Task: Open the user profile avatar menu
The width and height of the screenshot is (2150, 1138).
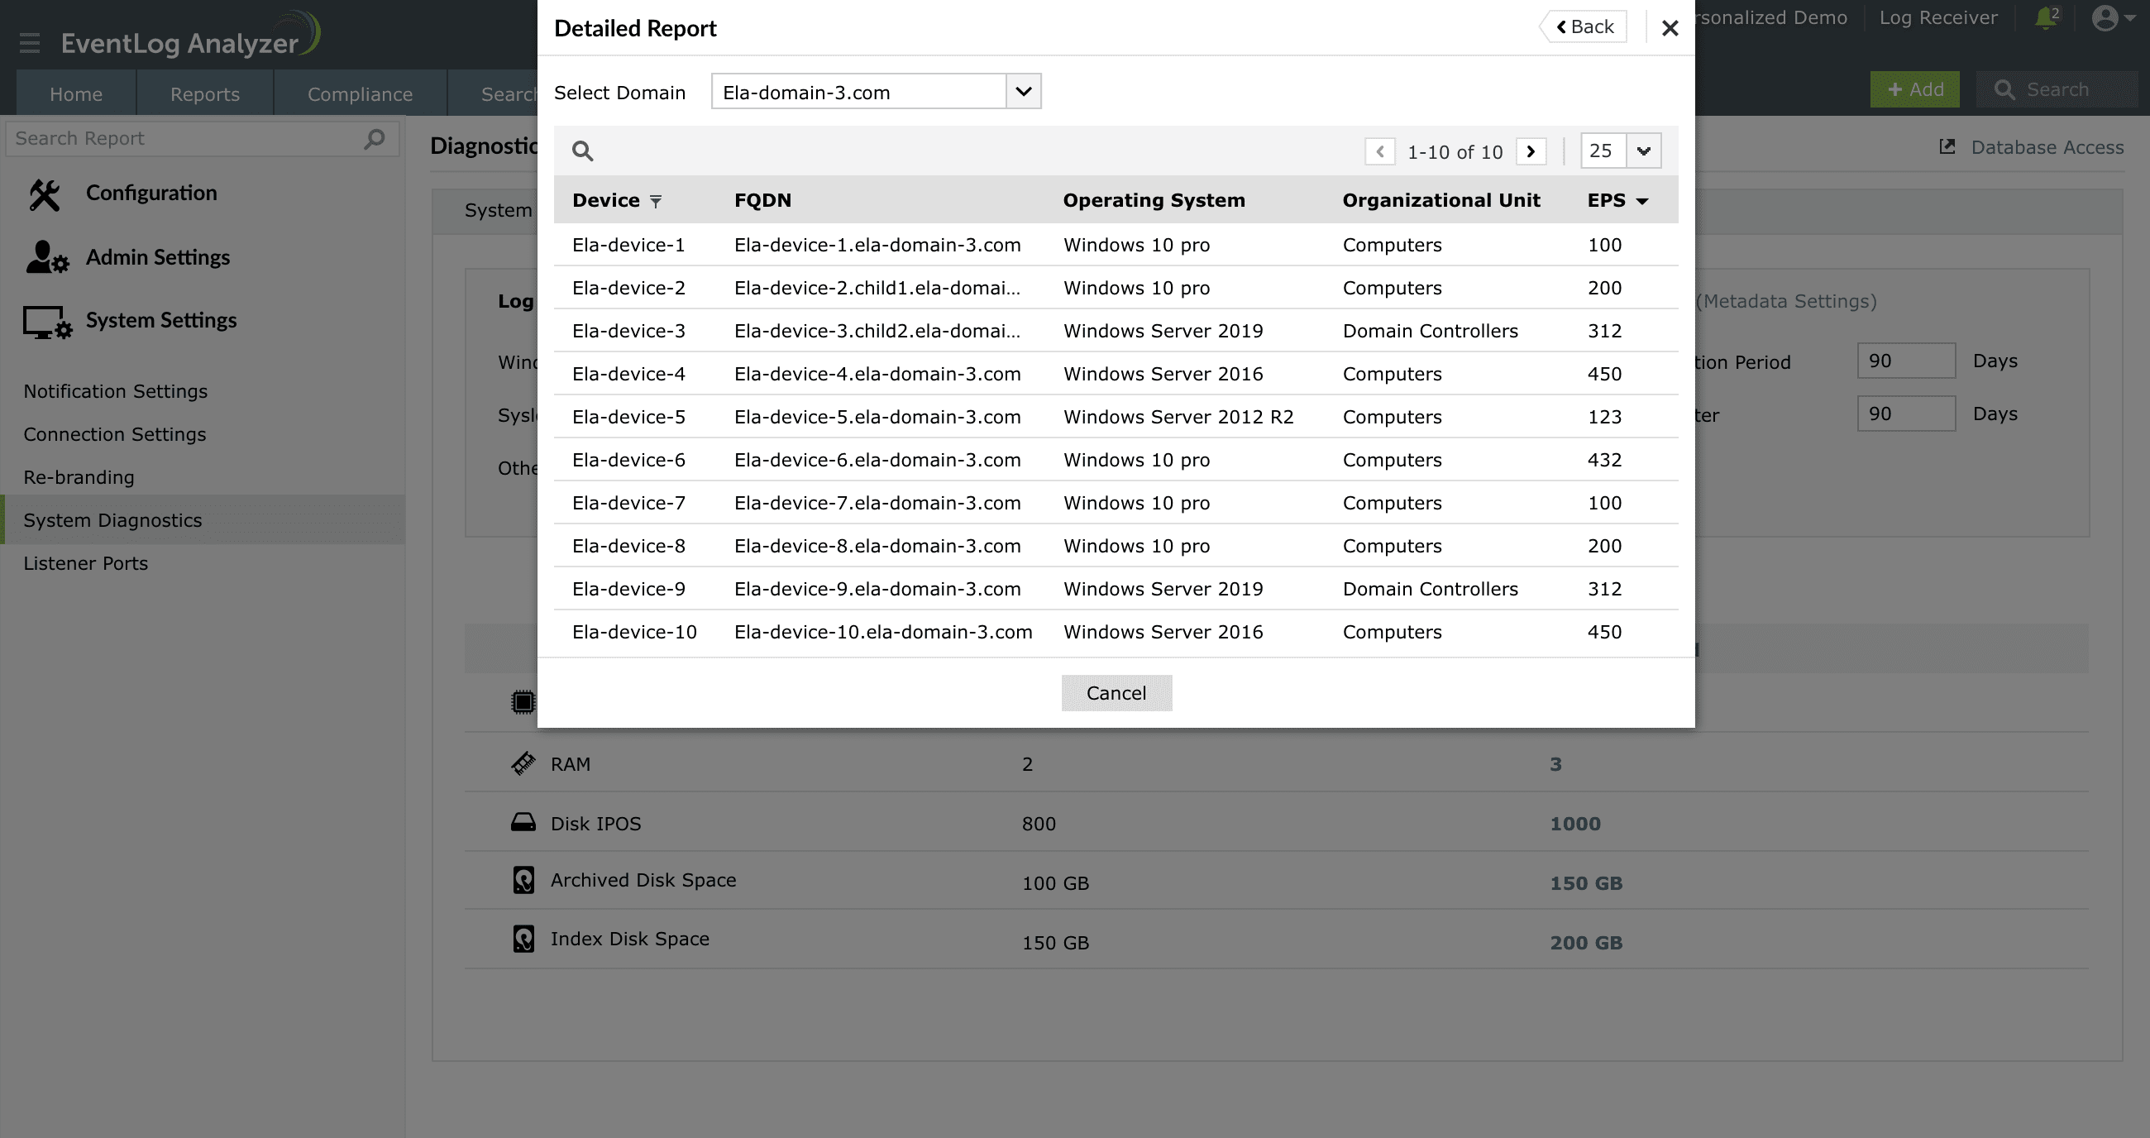Action: tap(2105, 18)
